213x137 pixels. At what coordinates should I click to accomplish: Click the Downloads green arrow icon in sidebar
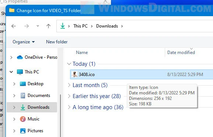click(23, 107)
